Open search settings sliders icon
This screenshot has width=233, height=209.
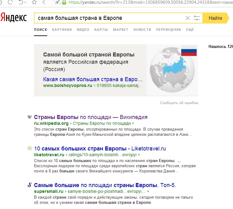coord(197,18)
